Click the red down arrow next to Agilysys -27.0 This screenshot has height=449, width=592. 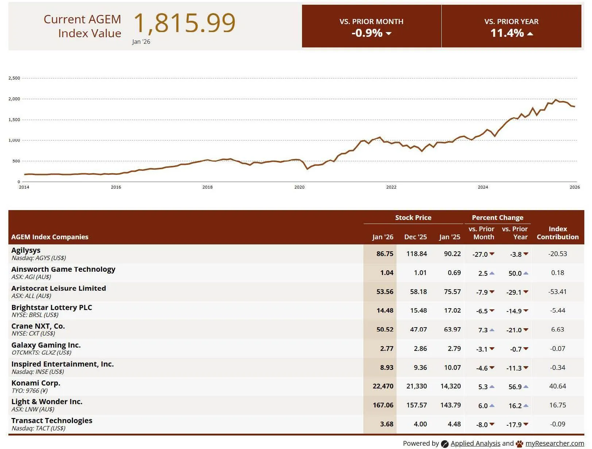(492, 254)
